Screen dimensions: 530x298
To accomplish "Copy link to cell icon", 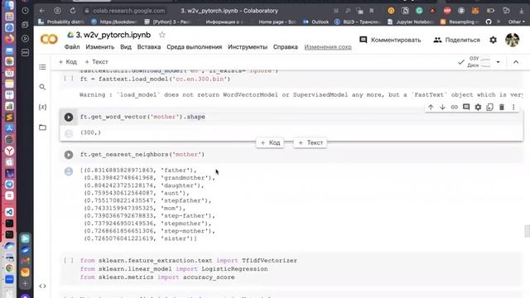I will tap(455, 107).
